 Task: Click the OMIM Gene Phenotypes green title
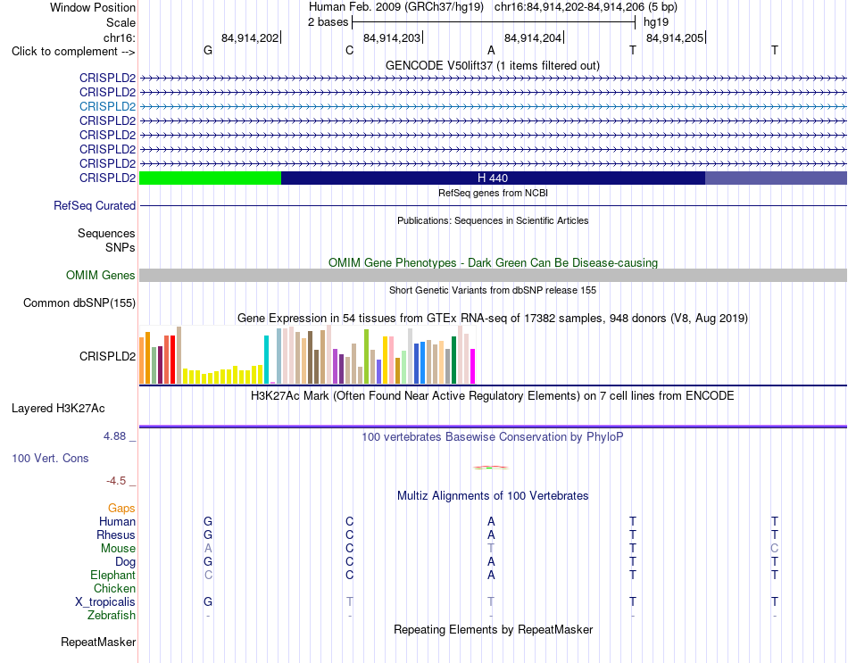coord(493,263)
